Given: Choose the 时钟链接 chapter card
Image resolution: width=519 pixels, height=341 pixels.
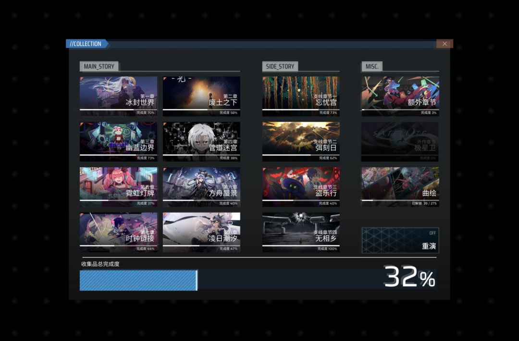Looking at the screenshot, I should click(x=119, y=232).
